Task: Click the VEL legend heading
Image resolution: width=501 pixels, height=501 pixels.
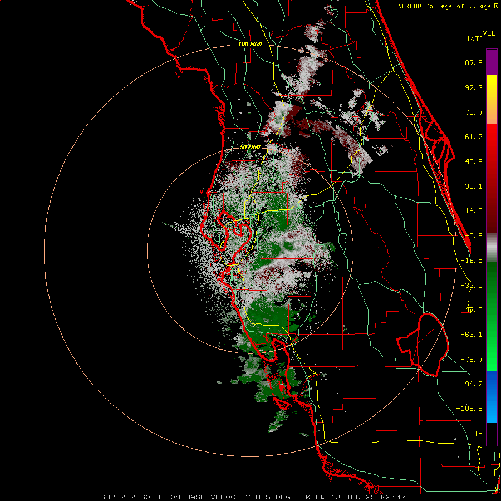Action: click(x=489, y=33)
